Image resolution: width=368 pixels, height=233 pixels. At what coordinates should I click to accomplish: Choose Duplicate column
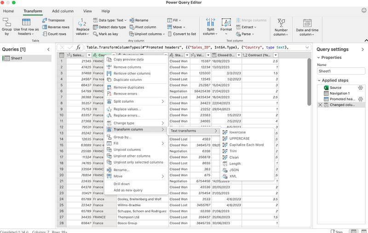point(136,80)
